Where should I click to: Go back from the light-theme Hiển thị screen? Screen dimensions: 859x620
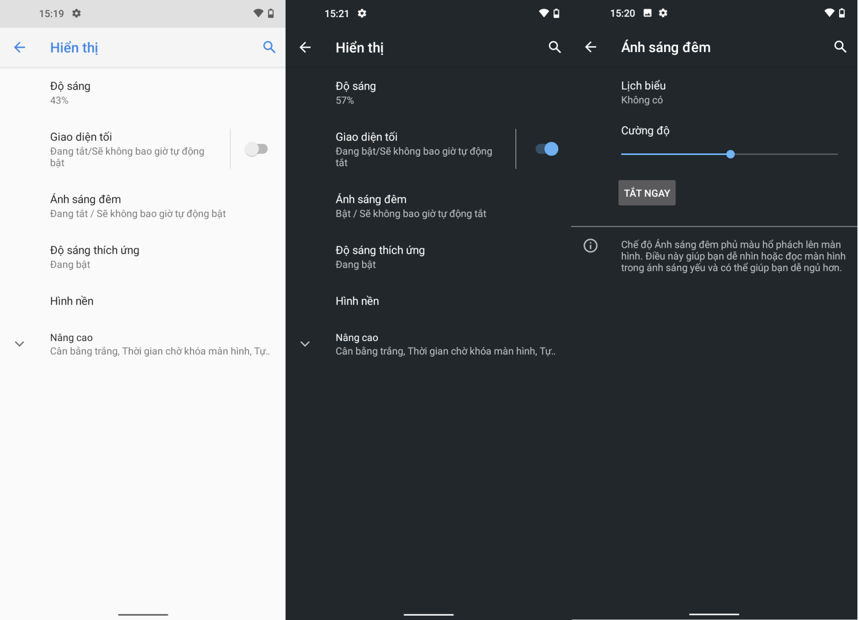click(19, 47)
